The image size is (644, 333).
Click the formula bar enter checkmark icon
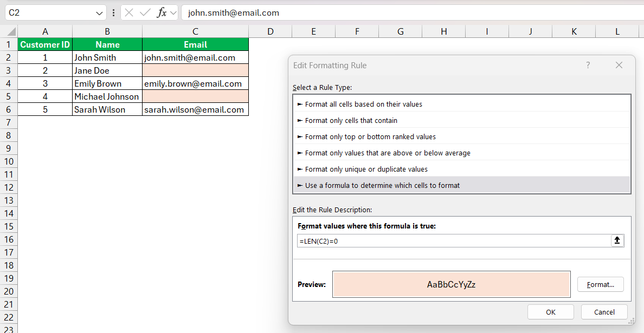click(x=145, y=12)
